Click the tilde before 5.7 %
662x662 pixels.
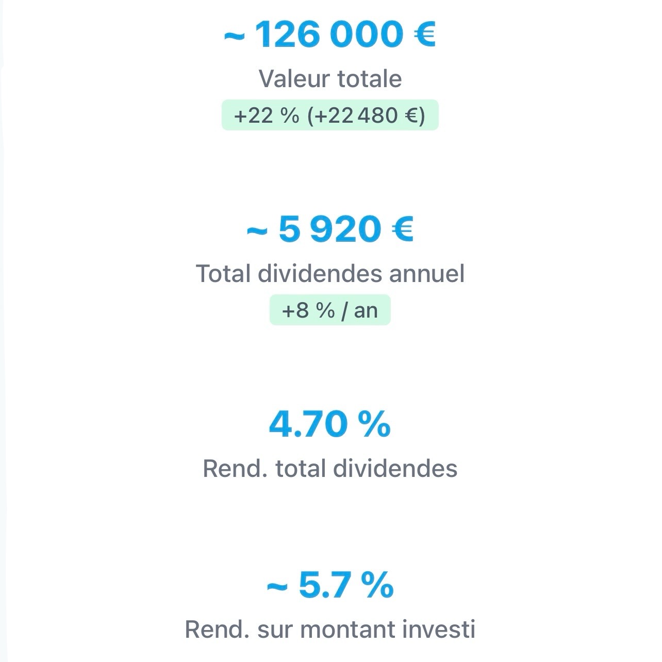pos(277,587)
